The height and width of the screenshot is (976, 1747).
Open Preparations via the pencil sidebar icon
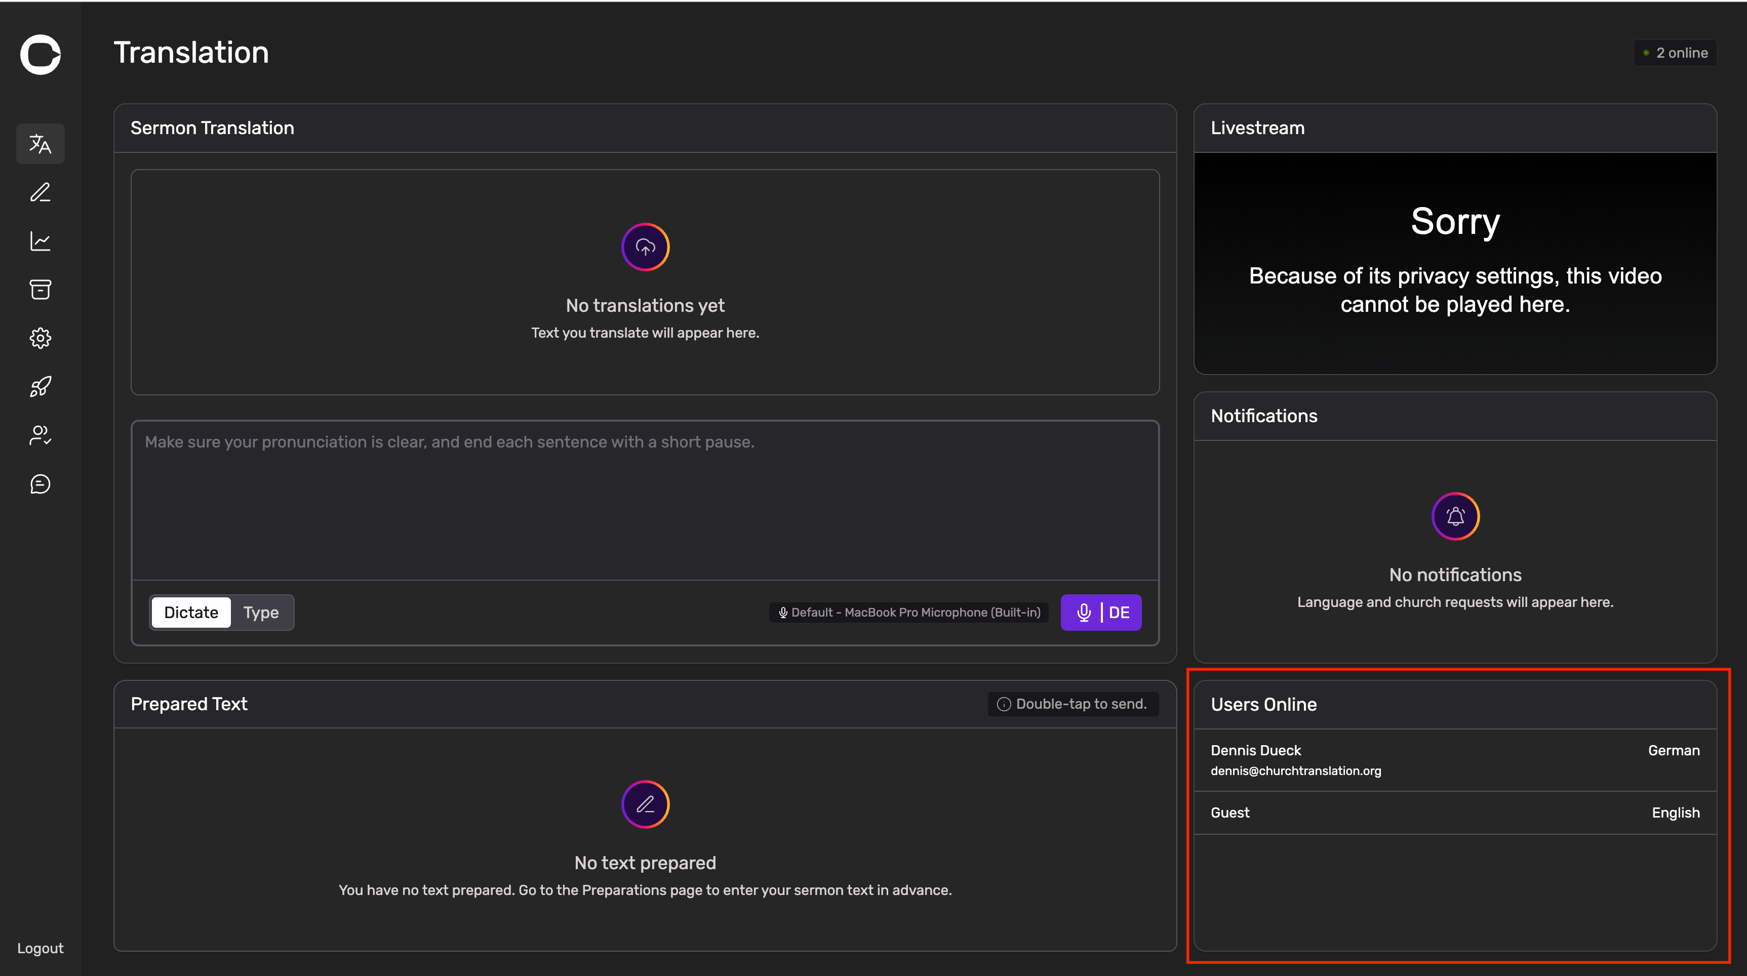(40, 192)
